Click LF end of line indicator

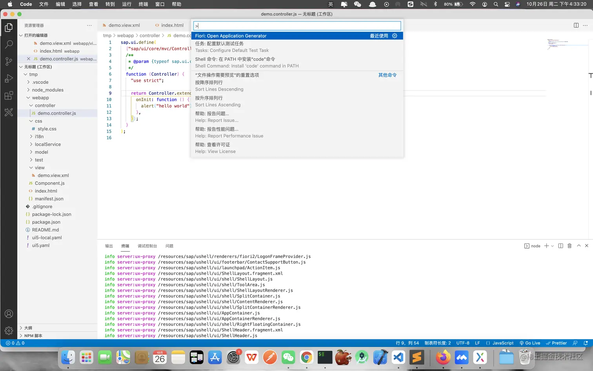477,343
